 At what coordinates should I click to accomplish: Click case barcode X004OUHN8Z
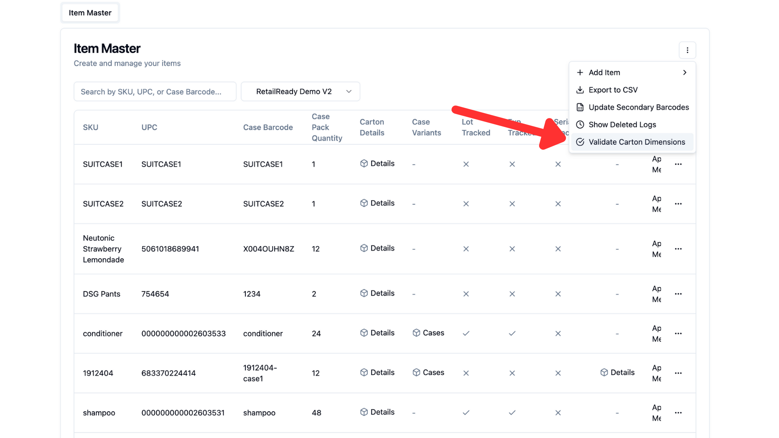[269, 249]
